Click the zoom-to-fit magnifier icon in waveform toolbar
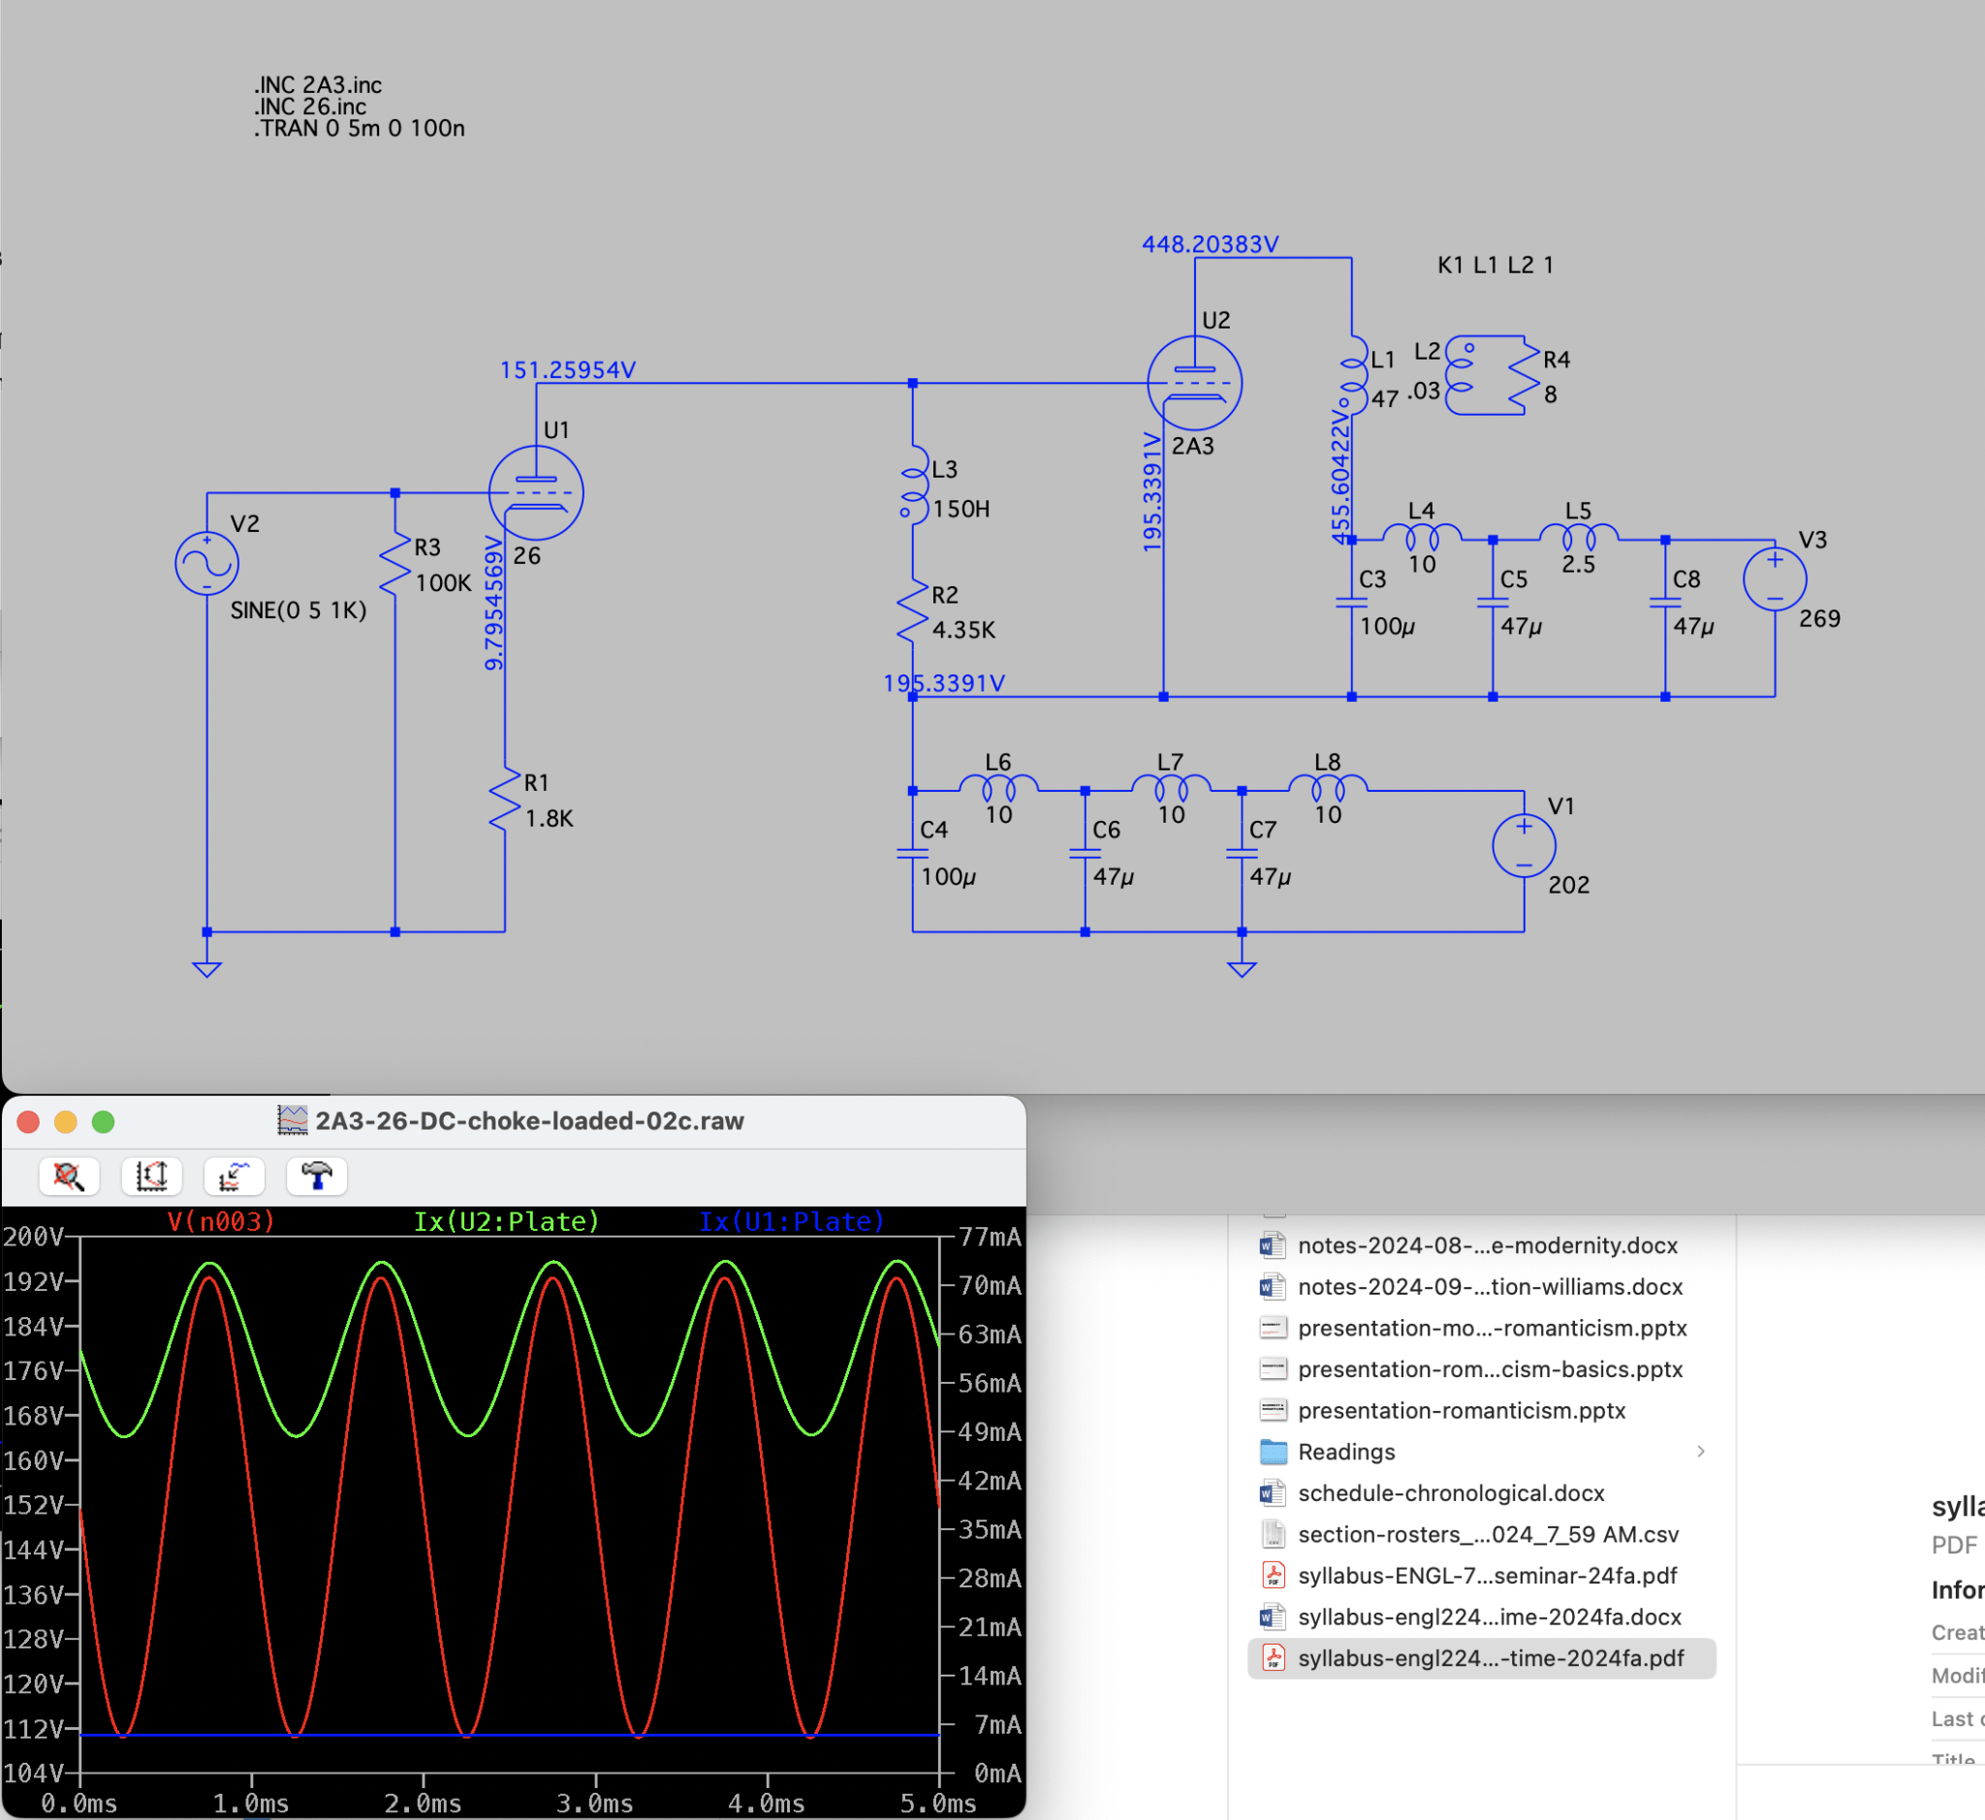This screenshot has width=1985, height=1820. click(69, 1176)
